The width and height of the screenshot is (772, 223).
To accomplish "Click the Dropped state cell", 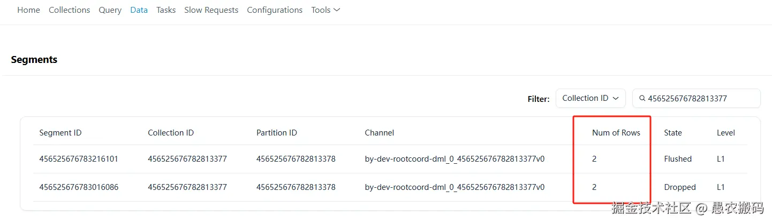I will point(679,187).
